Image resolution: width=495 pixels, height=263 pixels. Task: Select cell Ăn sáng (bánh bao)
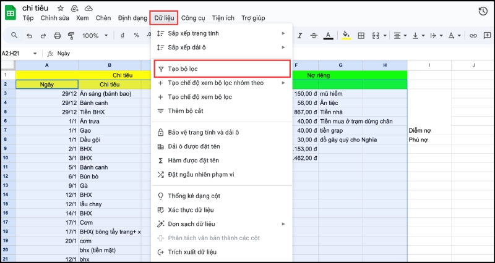110,94
